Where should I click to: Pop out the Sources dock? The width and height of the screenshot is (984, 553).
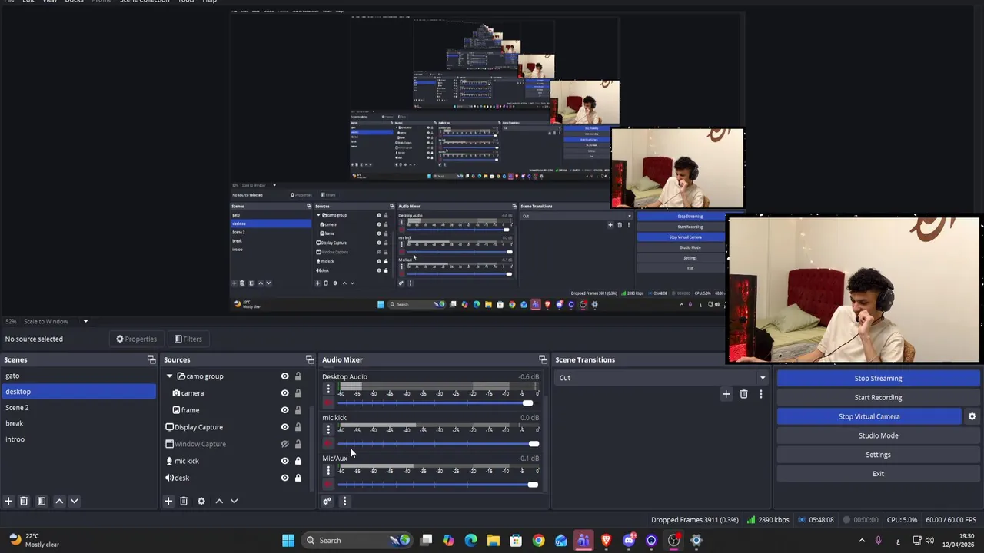(x=310, y=359)
